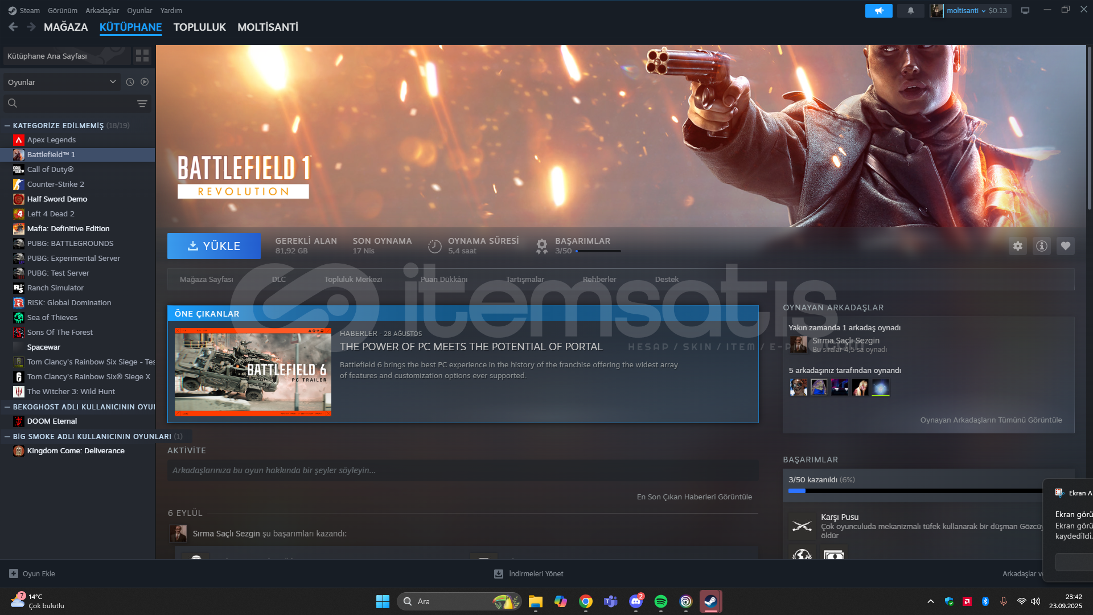This screenshot has height=615, width=1093.
Task: Click Sırma Saçlı Sezgin friend entry
Action: [838, 345]
